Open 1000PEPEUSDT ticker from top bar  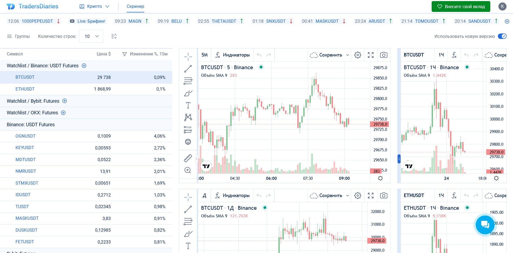point(34,21)
